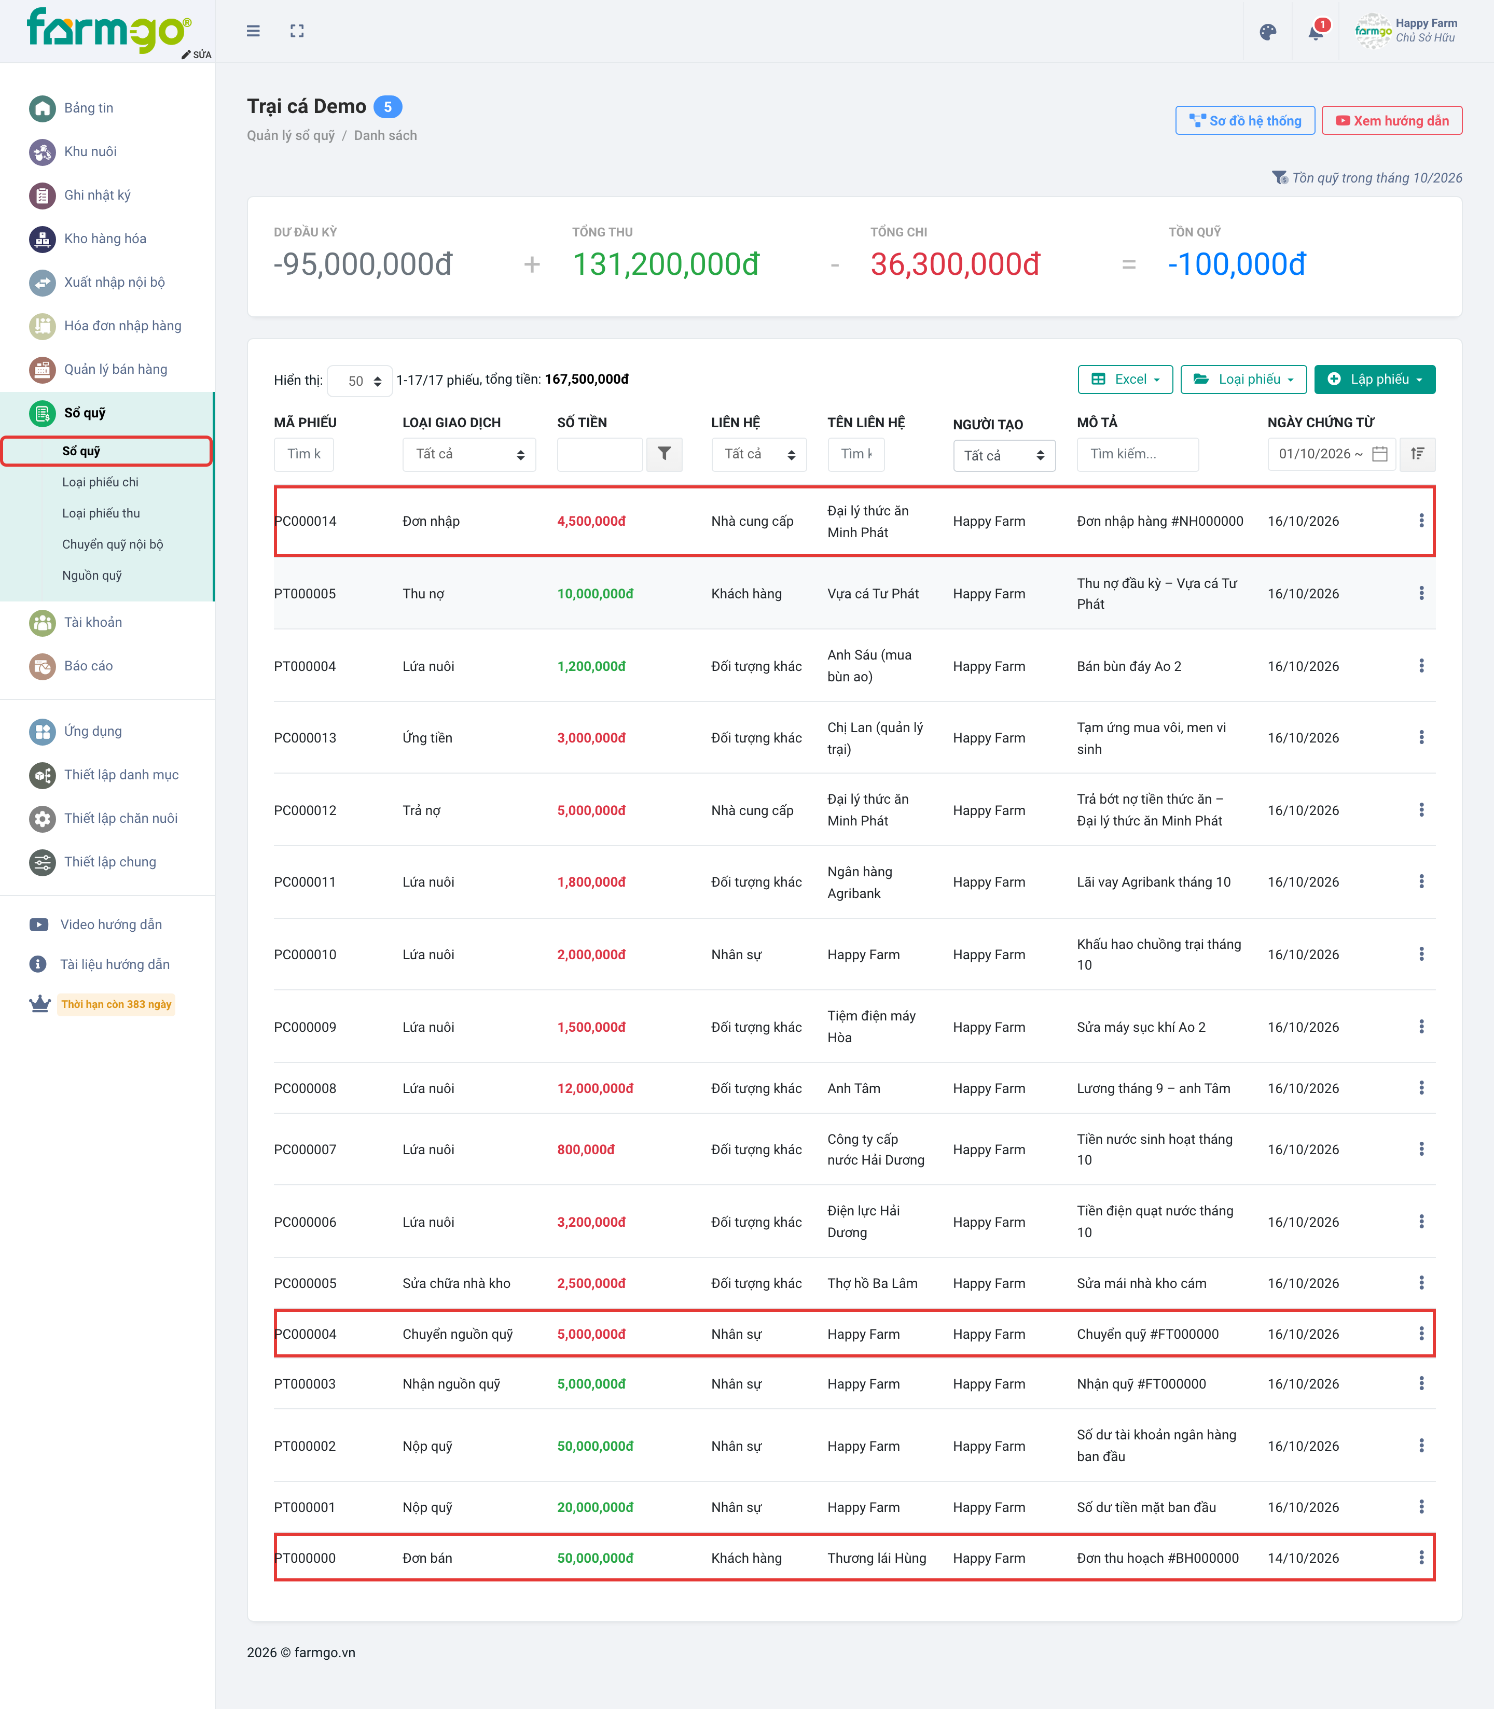Click the Bảng tin home icon
The image size is (1494, 1709).
[x=43, y=108]
